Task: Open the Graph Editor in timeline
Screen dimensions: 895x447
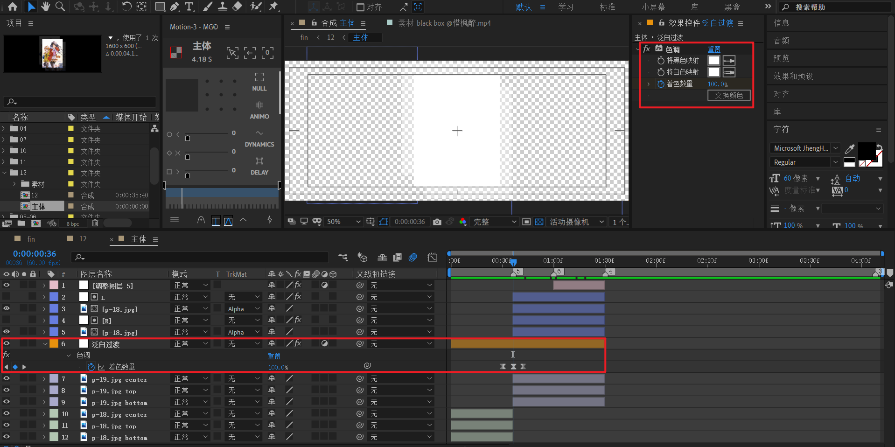Action: (x=433, y=257)
